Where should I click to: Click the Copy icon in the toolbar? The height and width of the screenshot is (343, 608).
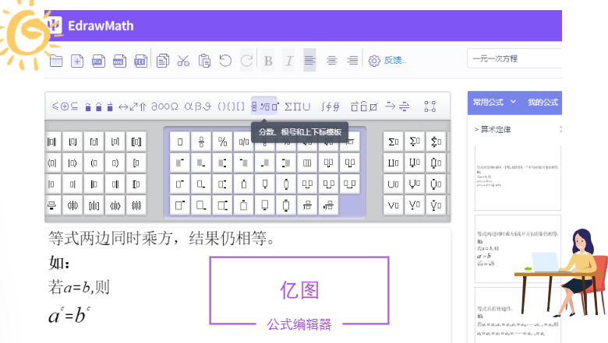(163, 61)
